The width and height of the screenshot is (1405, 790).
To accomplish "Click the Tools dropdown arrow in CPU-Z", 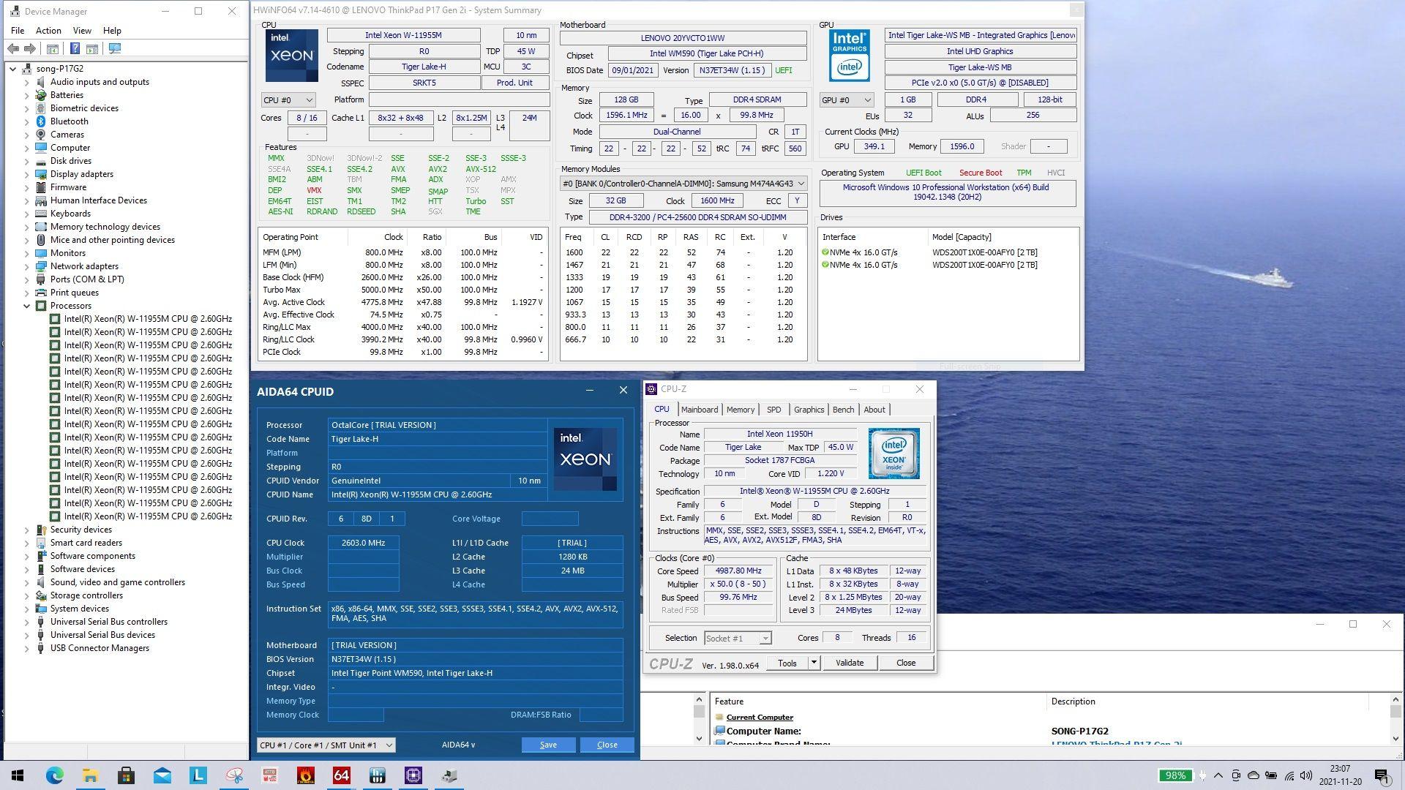I will (x=813, y=663).
